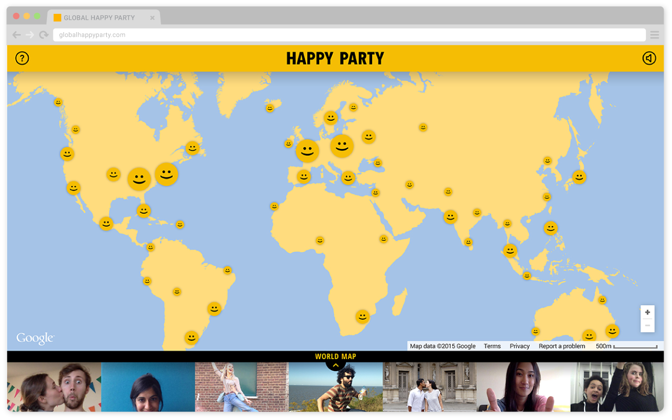Click the HAPPY PARTY title
This screenshot has width=672, height=420.
335,58
